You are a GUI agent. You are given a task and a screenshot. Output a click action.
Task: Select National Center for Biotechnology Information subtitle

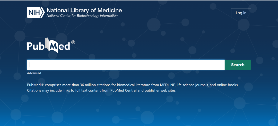(82, 16)
